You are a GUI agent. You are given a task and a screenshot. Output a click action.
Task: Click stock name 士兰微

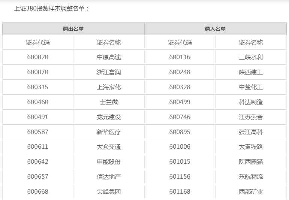109,102
